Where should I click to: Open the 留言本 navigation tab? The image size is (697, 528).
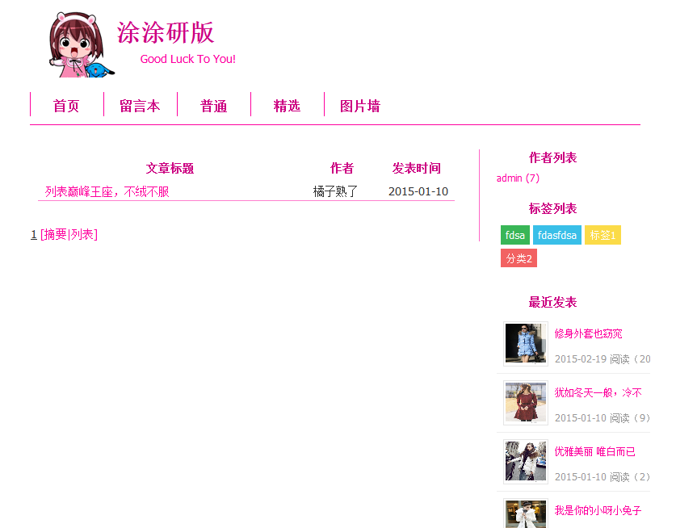[x=140, y=107]
